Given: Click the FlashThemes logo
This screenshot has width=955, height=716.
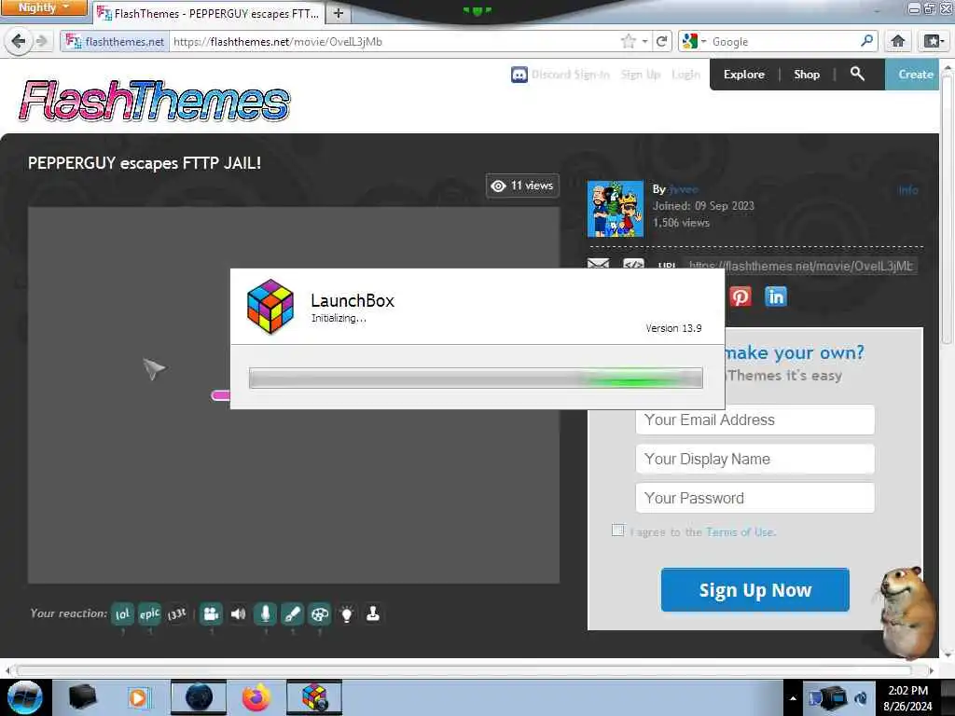Looking at the screenshot, I should tap(154, 101).
